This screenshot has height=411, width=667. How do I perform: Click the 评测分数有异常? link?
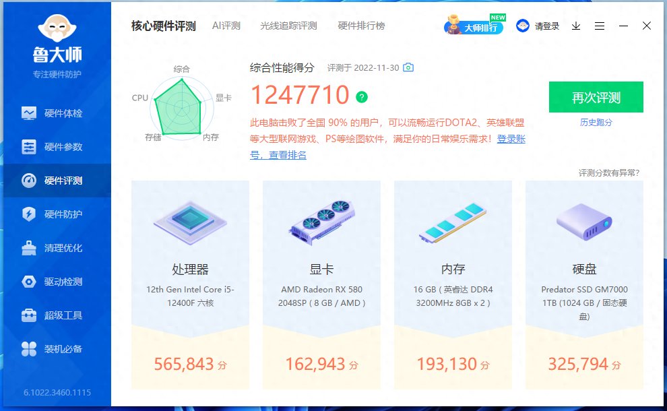click(x=608, y=173)
